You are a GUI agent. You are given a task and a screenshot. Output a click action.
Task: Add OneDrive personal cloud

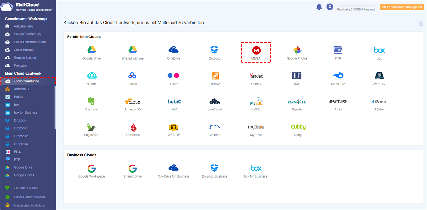point(173,50)
